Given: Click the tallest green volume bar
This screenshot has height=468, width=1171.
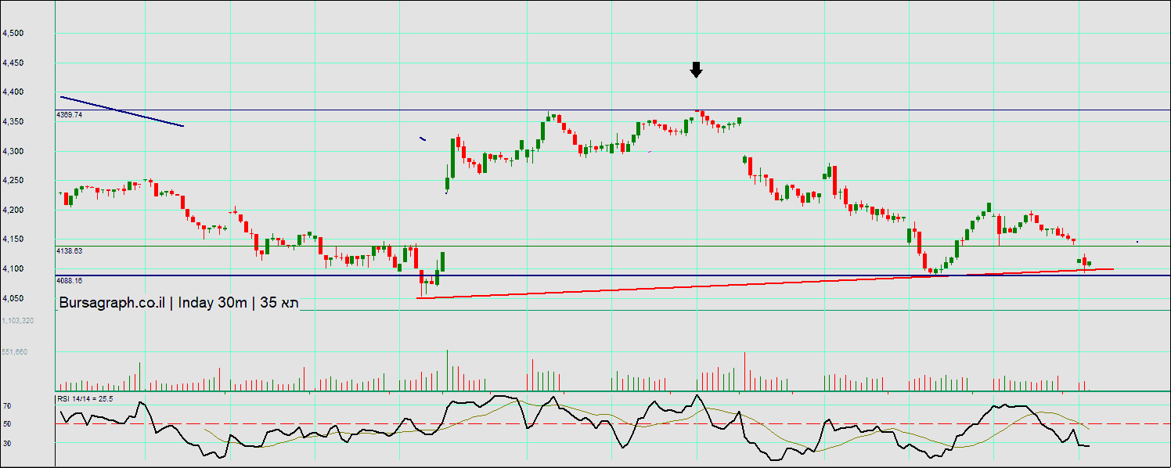Looking at the screenshot, I should point(448,370).
